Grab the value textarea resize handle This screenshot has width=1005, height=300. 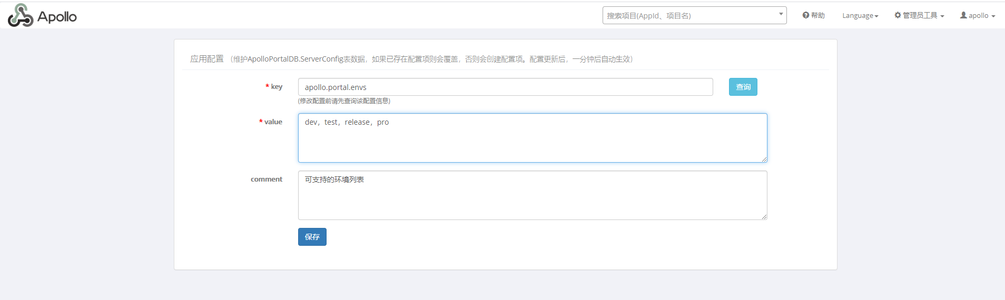click(764, 159)
